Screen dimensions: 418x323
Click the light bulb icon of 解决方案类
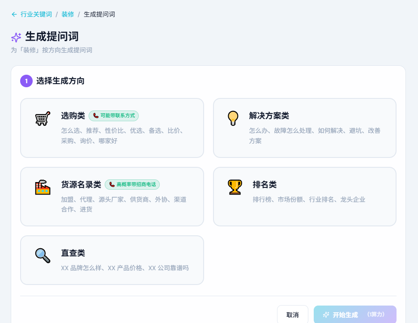233,118
